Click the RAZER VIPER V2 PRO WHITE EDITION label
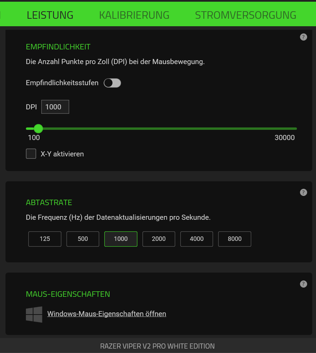The image size is (316, 353). click(157, 346)
